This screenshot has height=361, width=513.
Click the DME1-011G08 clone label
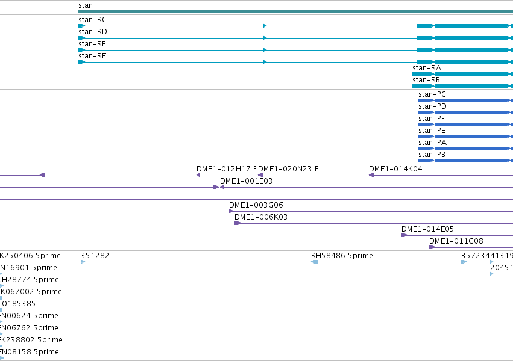point(456,241)
